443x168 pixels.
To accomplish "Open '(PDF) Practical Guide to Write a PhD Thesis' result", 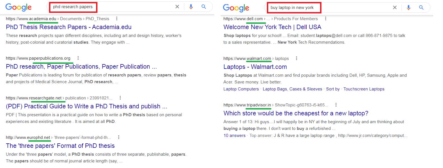I will tap(87, 106).
